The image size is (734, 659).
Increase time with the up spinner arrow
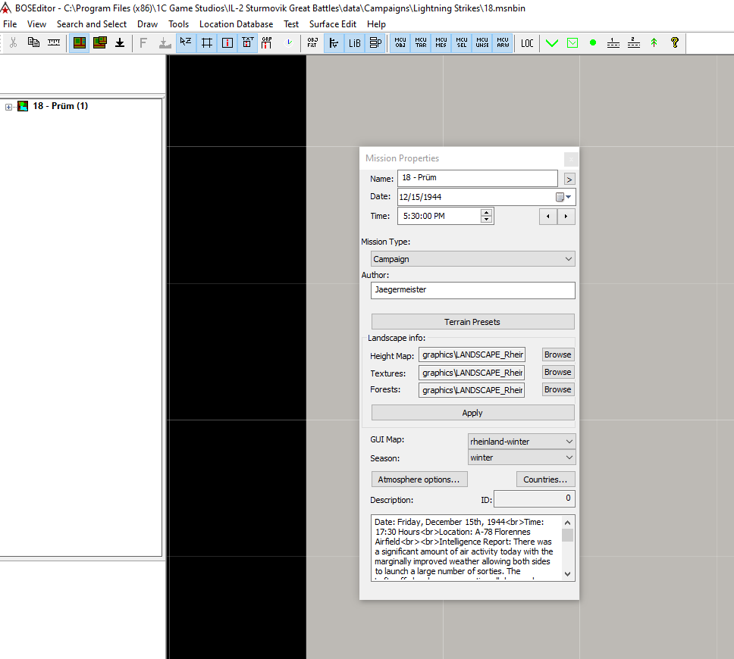click(486, 212)
